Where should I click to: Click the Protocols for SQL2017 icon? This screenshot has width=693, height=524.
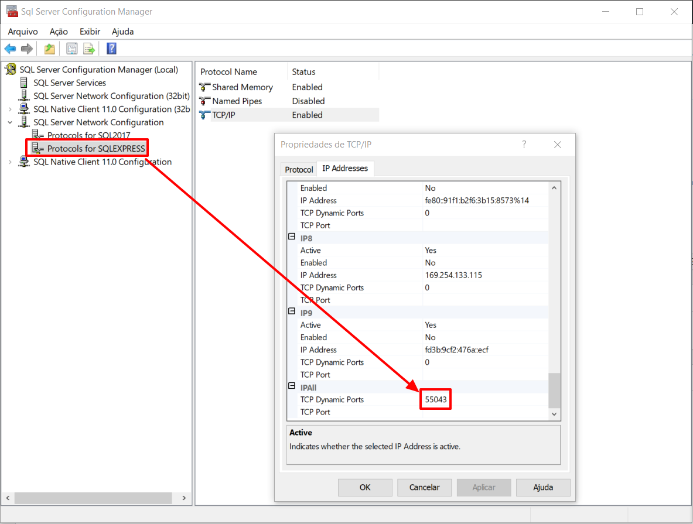tap(37, 134)
